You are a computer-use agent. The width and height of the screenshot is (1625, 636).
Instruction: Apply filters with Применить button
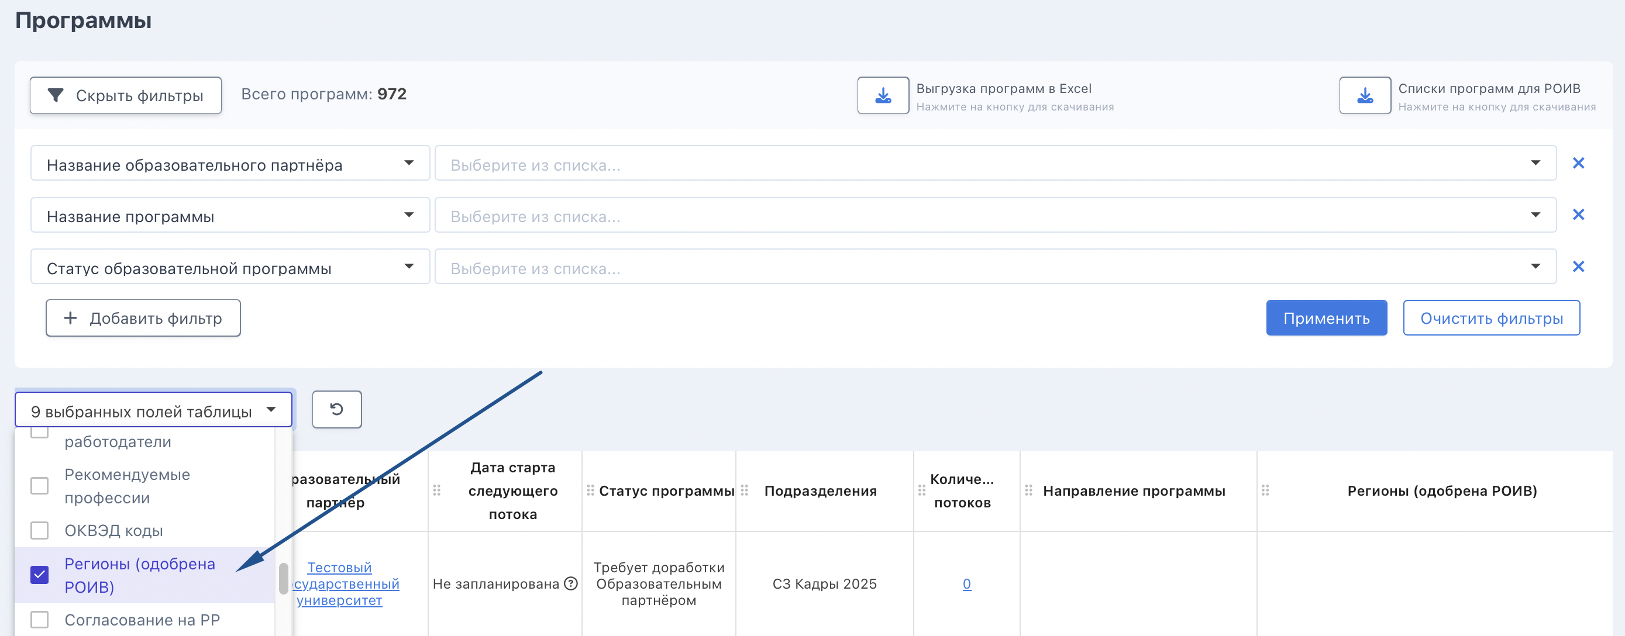1327,319
